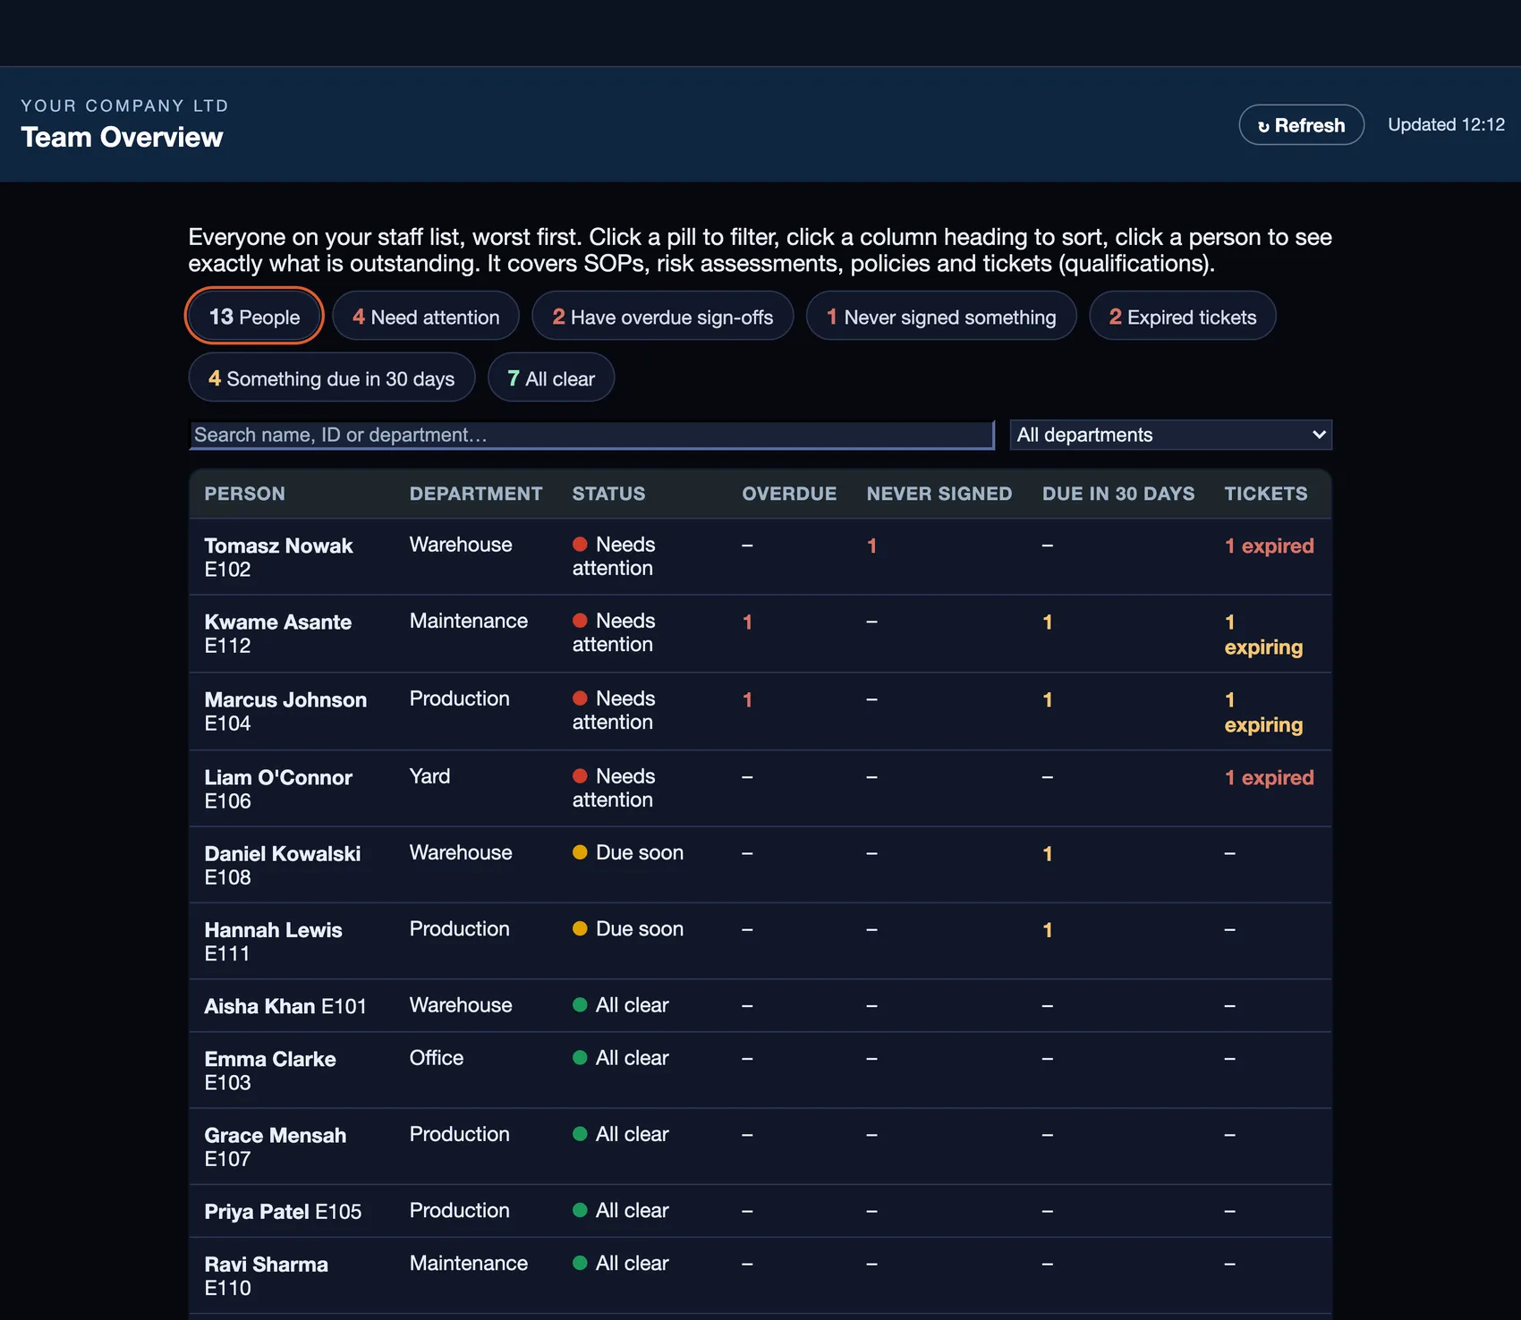Filter by Never signed something pill
1521x1320 pixels.
coord(941,317)
